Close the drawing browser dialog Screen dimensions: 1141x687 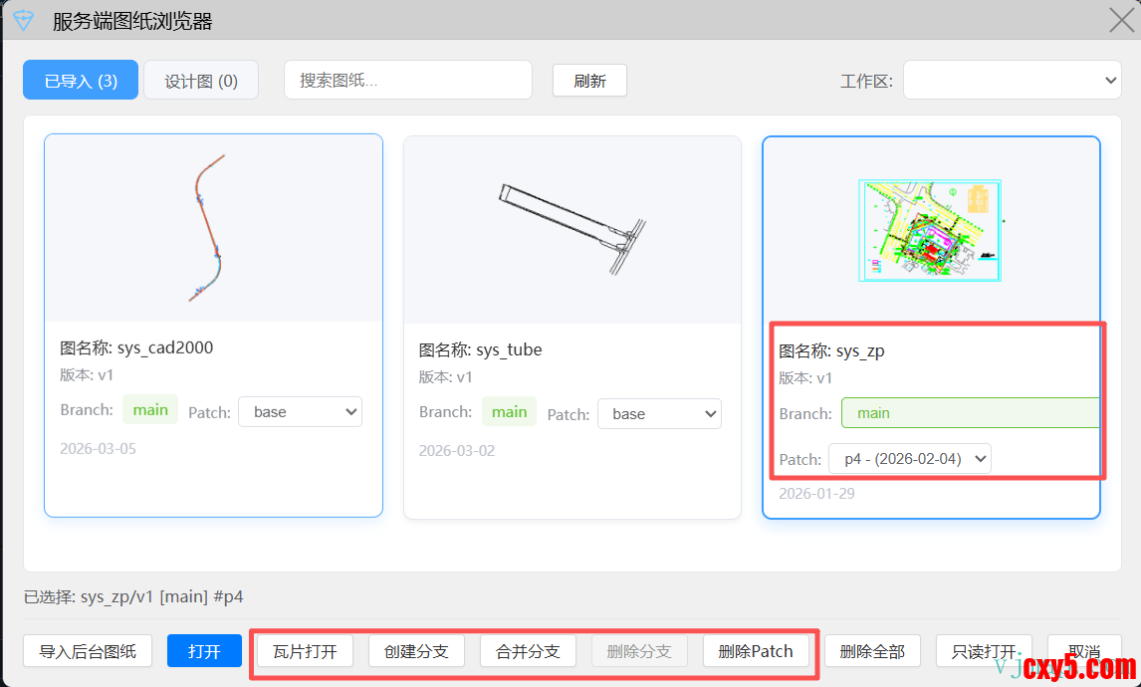(1121, 20)
